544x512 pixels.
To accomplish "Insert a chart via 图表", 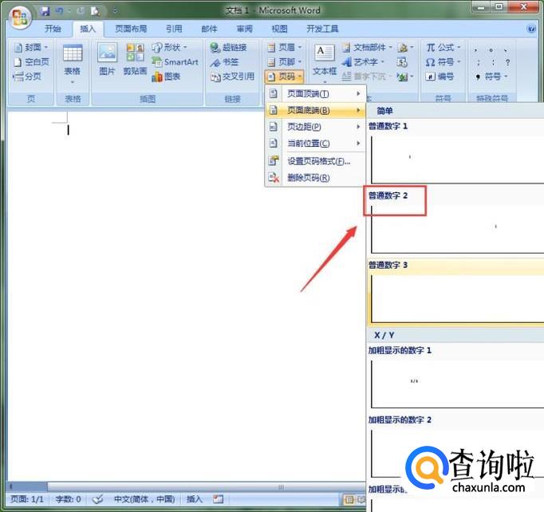I will tap(166, 77).
